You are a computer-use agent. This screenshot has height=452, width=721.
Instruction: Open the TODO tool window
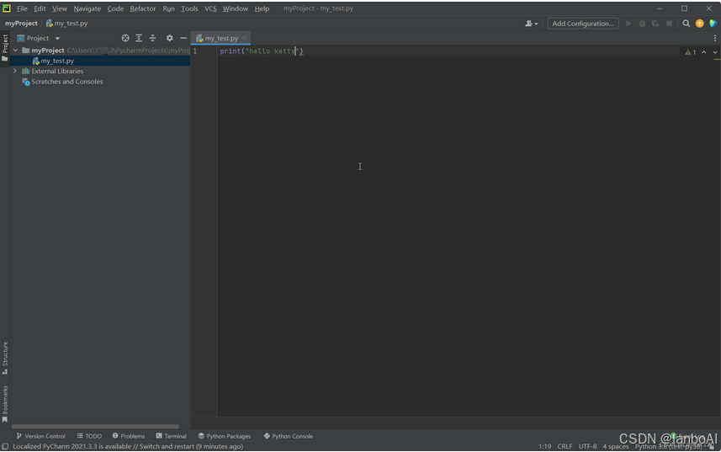point(89,436)
